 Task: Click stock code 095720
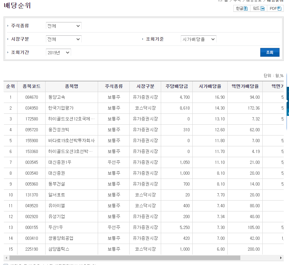click(x=32, y=130)
